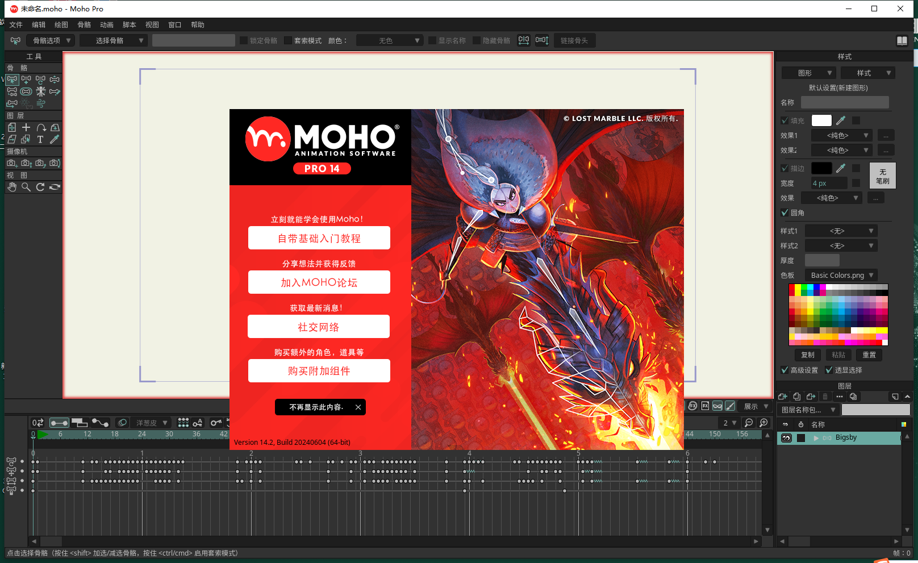Image resolution: width=918 pixels, height=563 pixels.
Task: Uncheck the 高级设置 option
Action: tap(785, 370)
